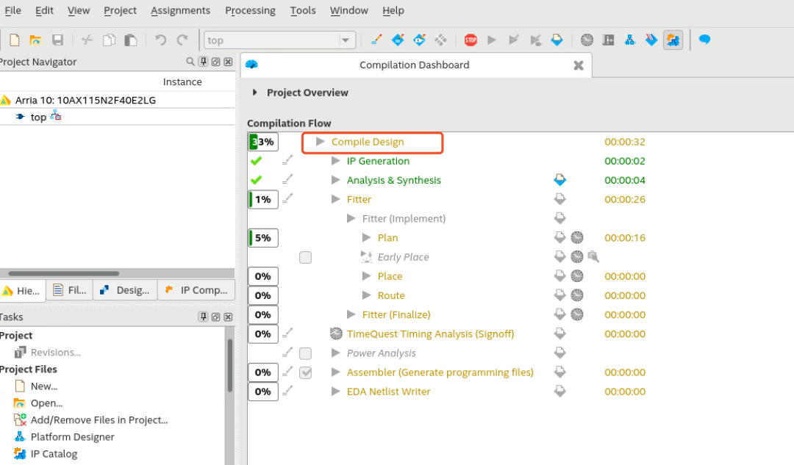The height and width of the screenshot is (465, 794).
Task: Switch to the IP Components tab
Action: [x=196, y=290]
